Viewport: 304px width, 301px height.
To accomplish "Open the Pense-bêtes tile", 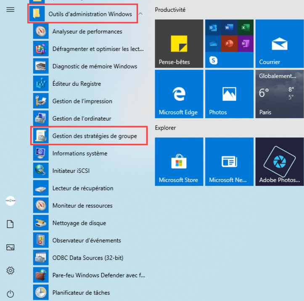I will point(179,44).
